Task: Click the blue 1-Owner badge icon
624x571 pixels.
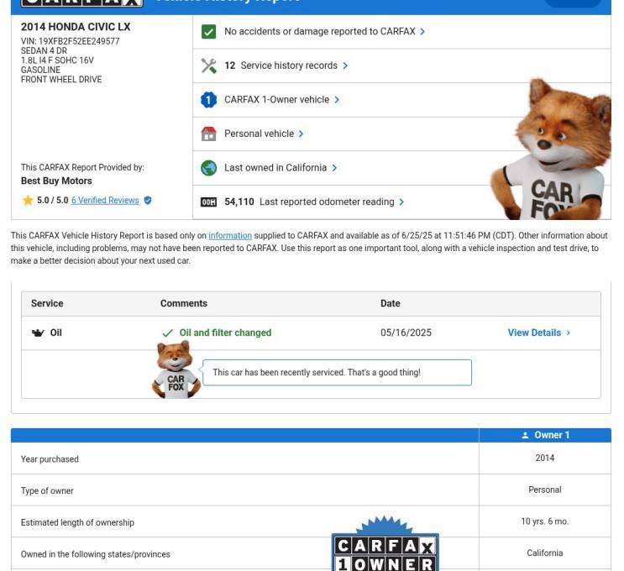Action: (x=208, y=100)
